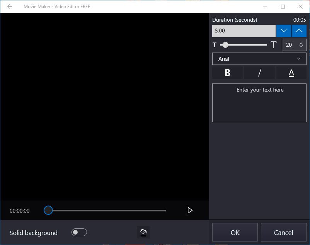Image resolution: width=310 pixels, height=245 pixels.
Task: Open the Arial font dropdown
Action: tap(259, 59)
